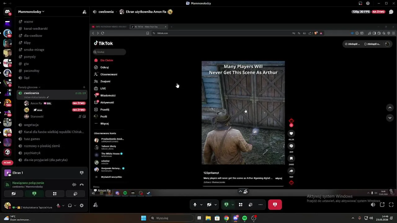The height and width of the screenshot is (223, 397).
Task: Toggle noise suppression waveform icon
Action: 74,185
